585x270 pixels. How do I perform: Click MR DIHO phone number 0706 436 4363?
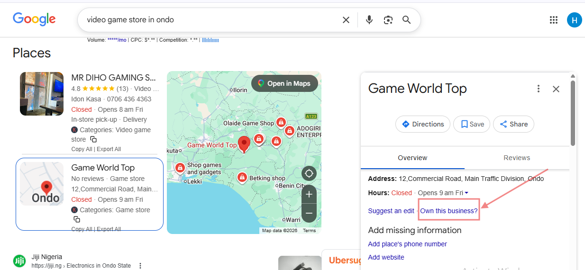tap(129, 99)
